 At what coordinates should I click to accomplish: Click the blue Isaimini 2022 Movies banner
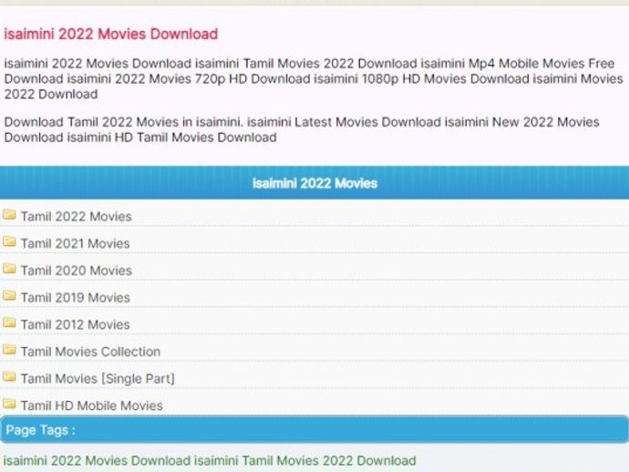point(314,183)
